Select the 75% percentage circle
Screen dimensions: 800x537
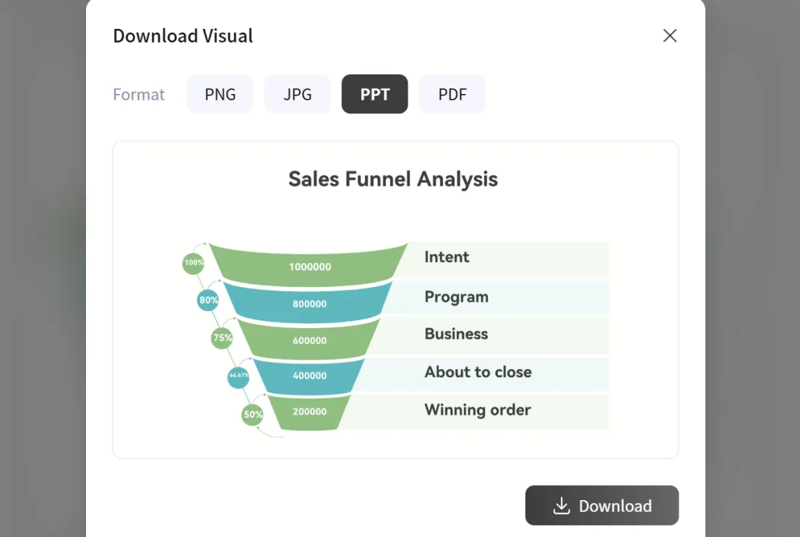tap(222, 338)
